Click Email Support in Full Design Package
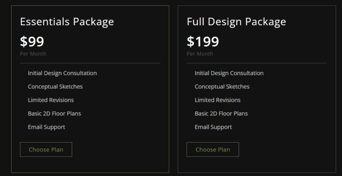The width and height of the screenshot is (342, 176). 213,127
